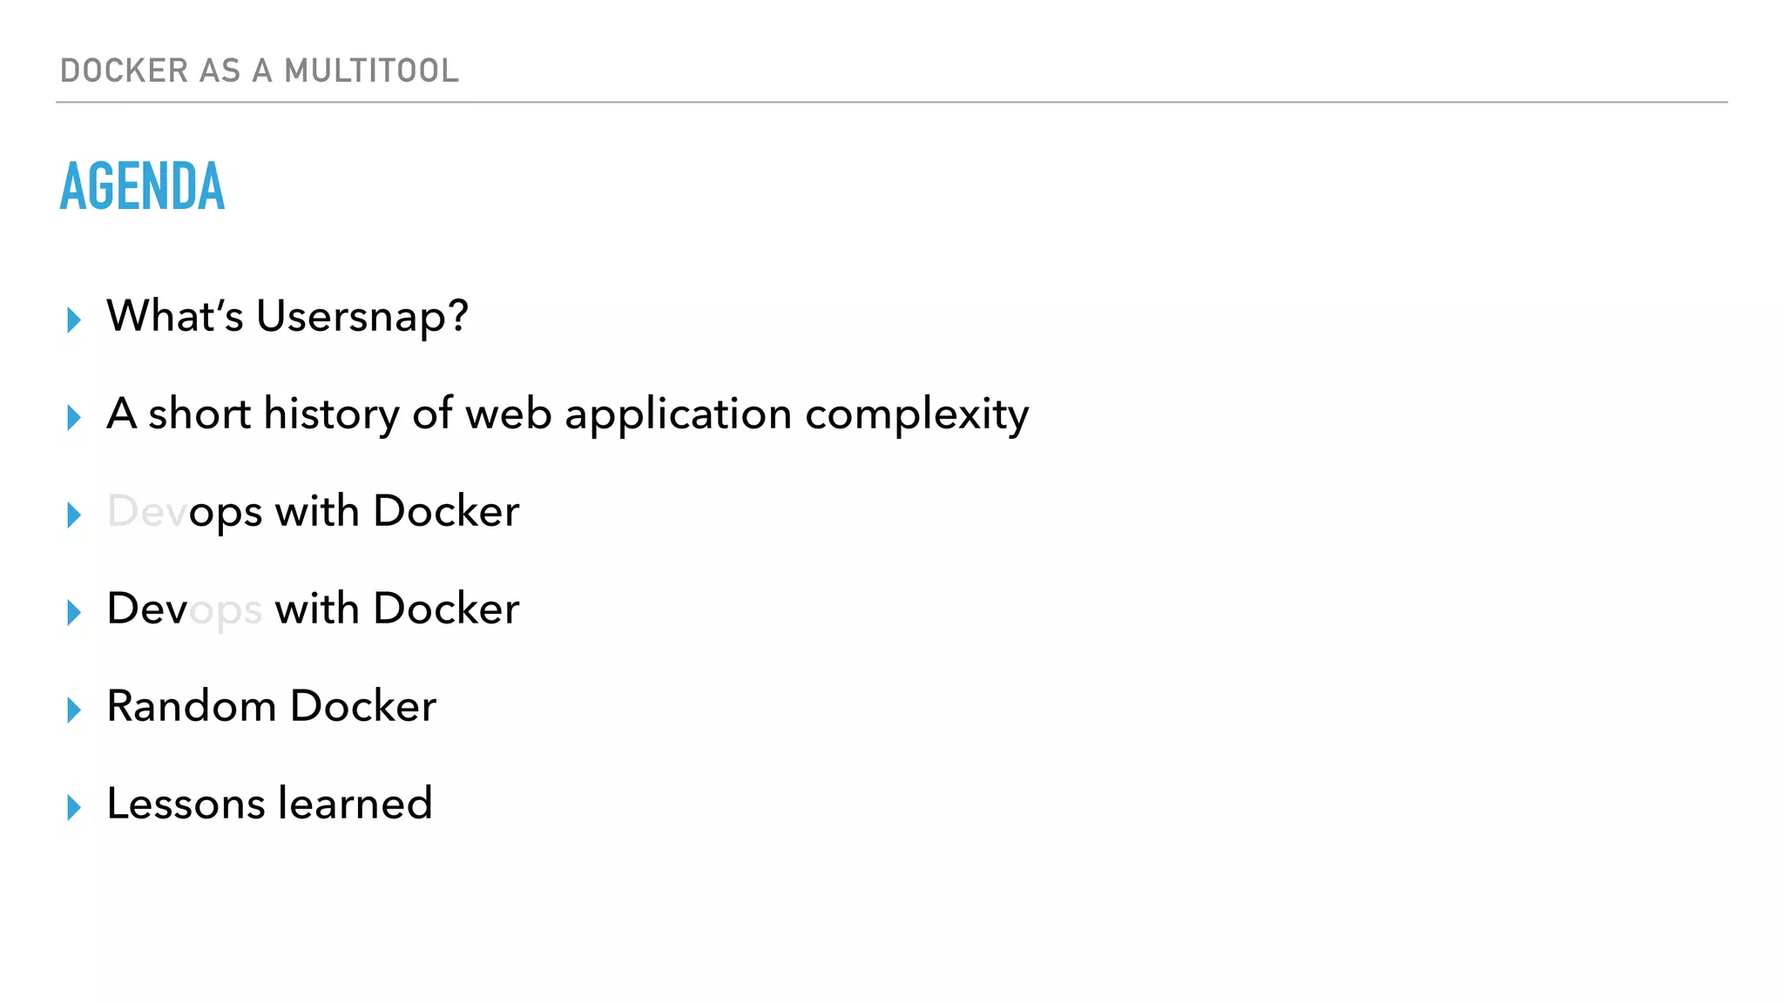Viewport: 1784px width, 1003px height.
Task: Click the 'DOCKER AS A MULTITOOL' header text
Action: click(259, 71)
